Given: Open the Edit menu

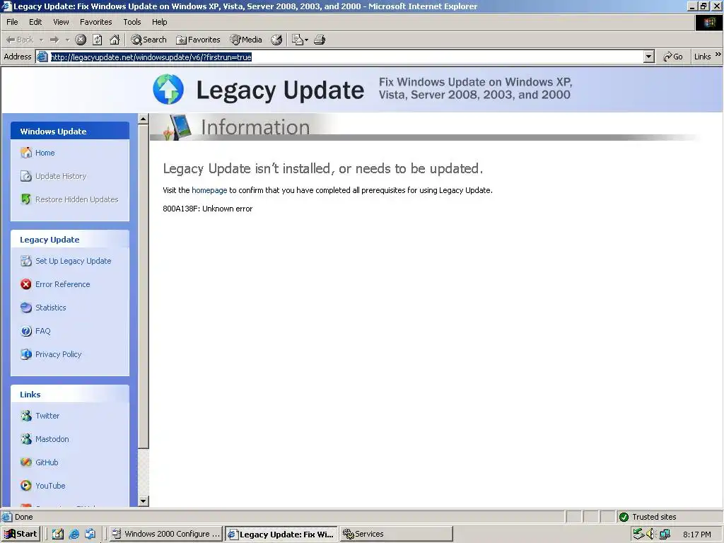Looking at the screenshot, I should (35, 22).
